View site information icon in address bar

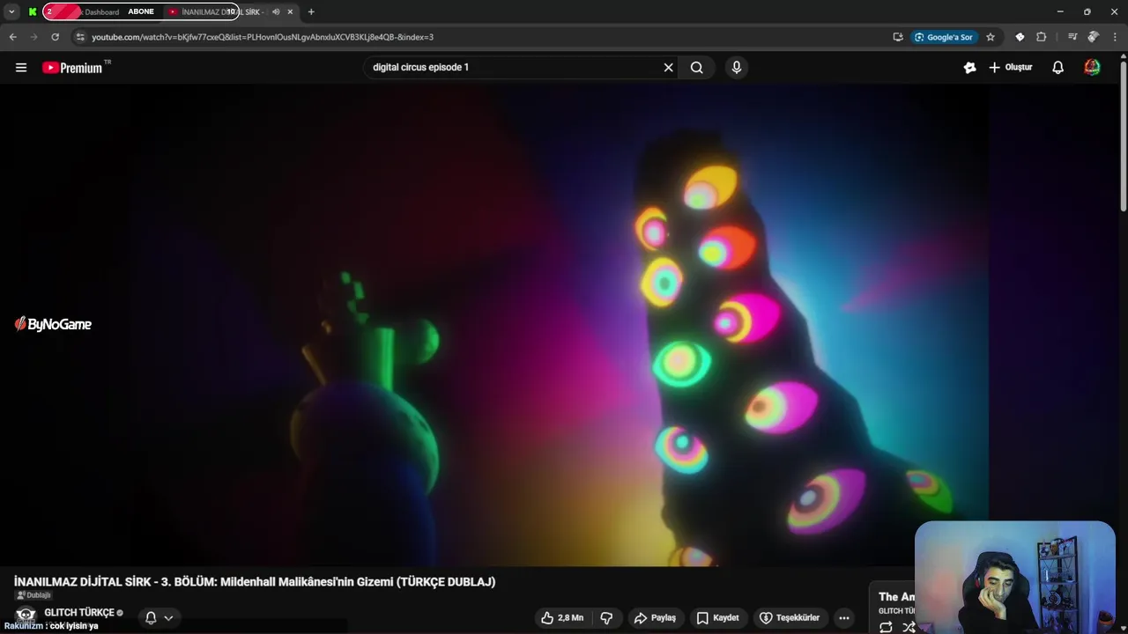80,37
